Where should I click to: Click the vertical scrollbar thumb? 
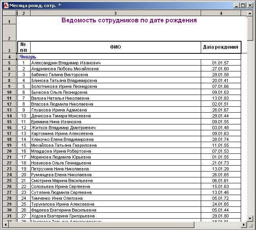(250, 28)
